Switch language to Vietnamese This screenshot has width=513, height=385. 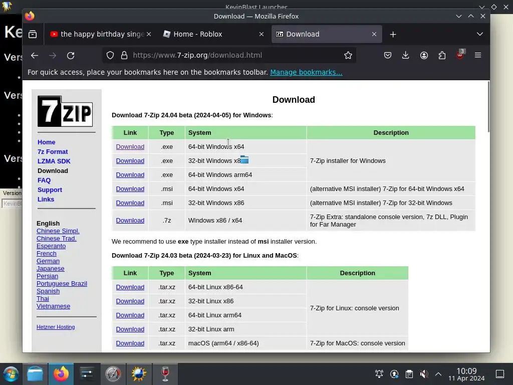pyautogui.click(x=53, y=306)
